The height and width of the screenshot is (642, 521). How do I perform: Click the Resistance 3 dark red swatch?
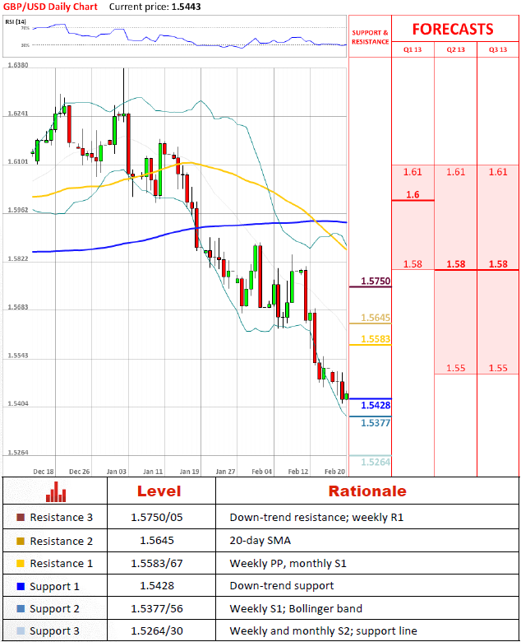21,518
